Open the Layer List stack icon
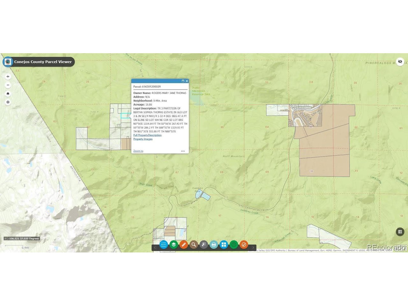This screenshot has height=306, width=408. pos(174,244)
